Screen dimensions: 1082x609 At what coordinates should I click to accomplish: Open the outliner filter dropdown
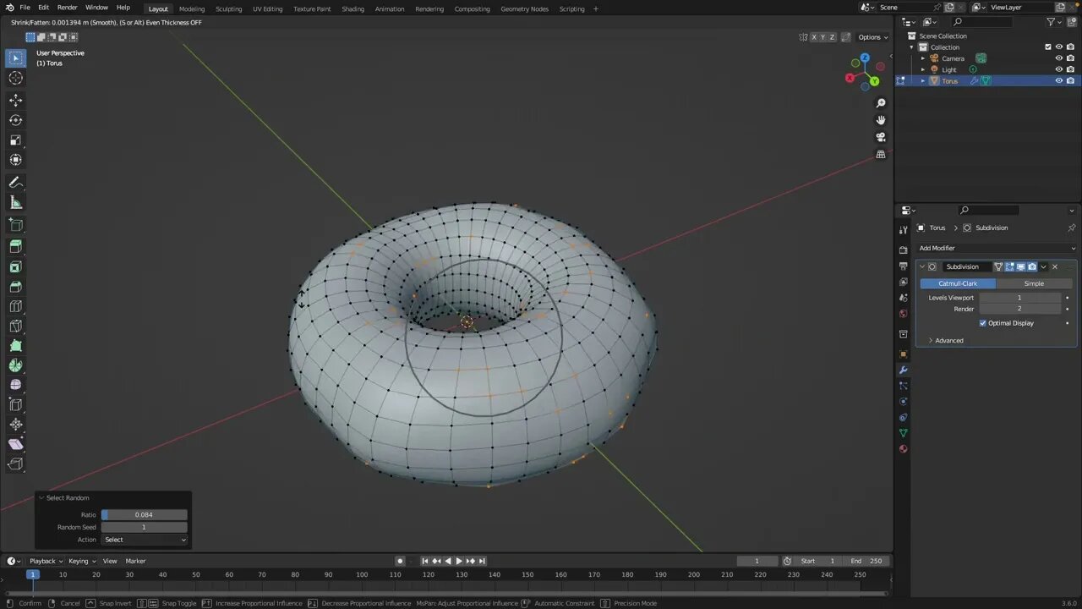tap(1053, 22)
